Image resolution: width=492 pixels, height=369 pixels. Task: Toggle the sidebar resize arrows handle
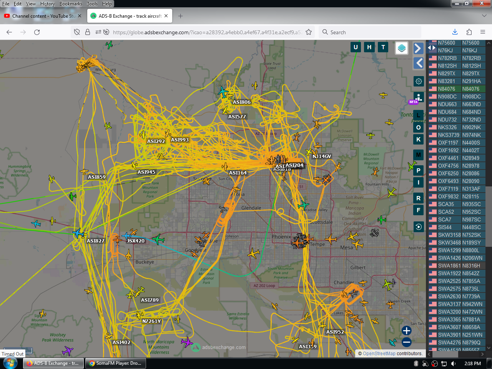[432, 48]
